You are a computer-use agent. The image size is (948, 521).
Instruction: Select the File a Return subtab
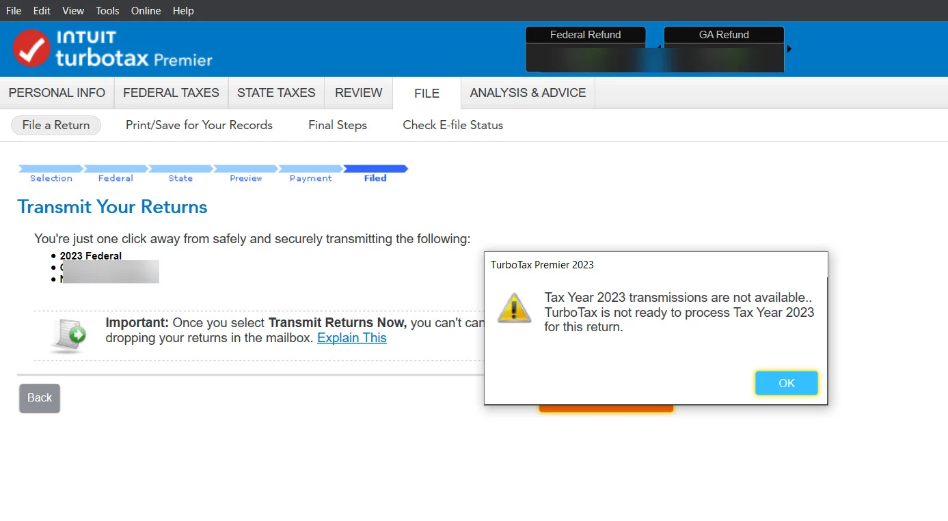(x=56, y=125)
